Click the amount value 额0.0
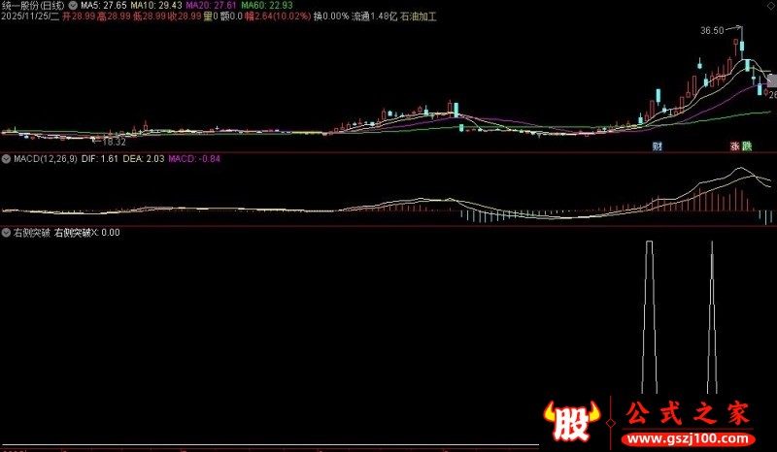Viewport: 777px width, 452px height. tap(231, 16)
